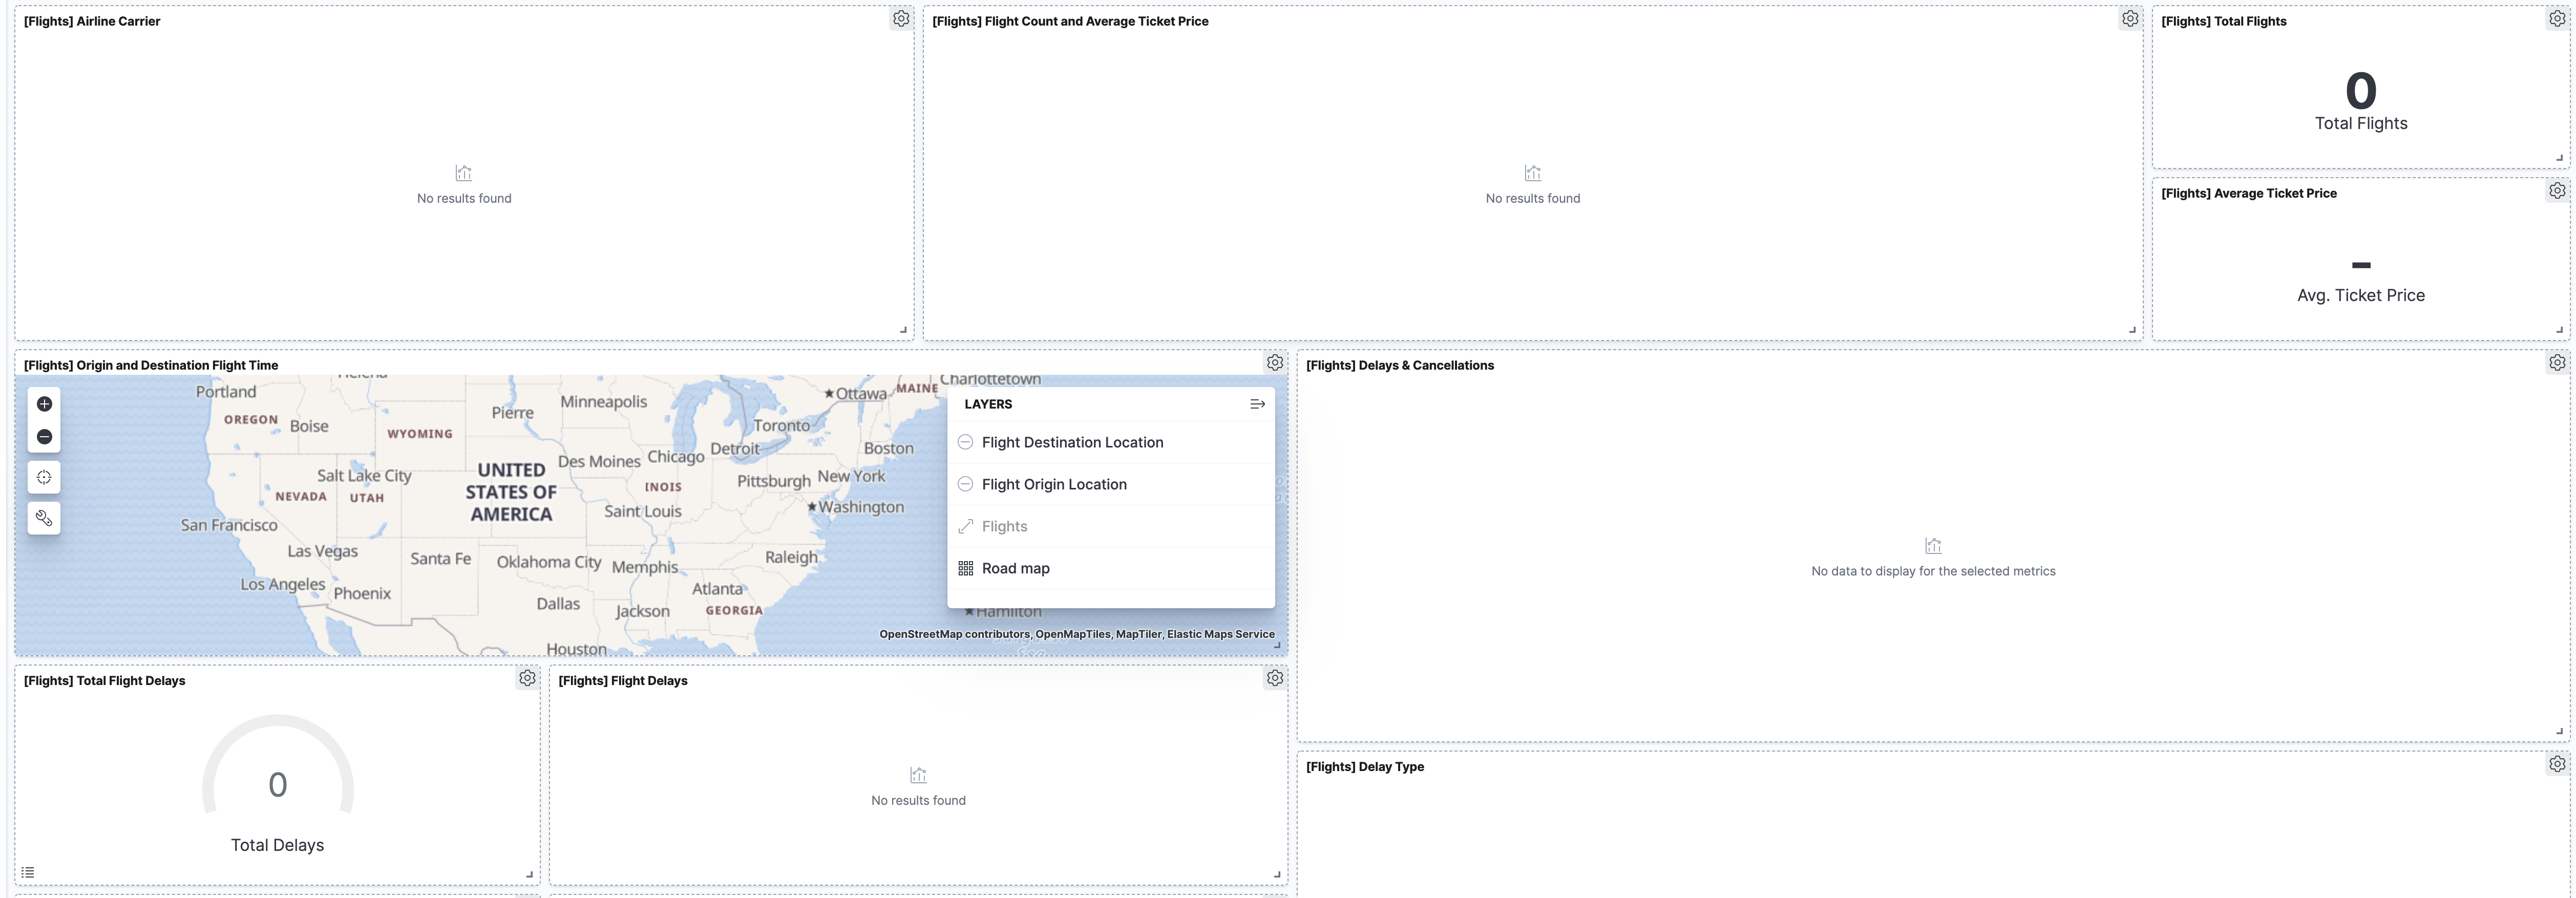The width and height of the screenshot is (2576, 898).
Task: Open the map tools wrench button
Action: [x=44, y=518]
